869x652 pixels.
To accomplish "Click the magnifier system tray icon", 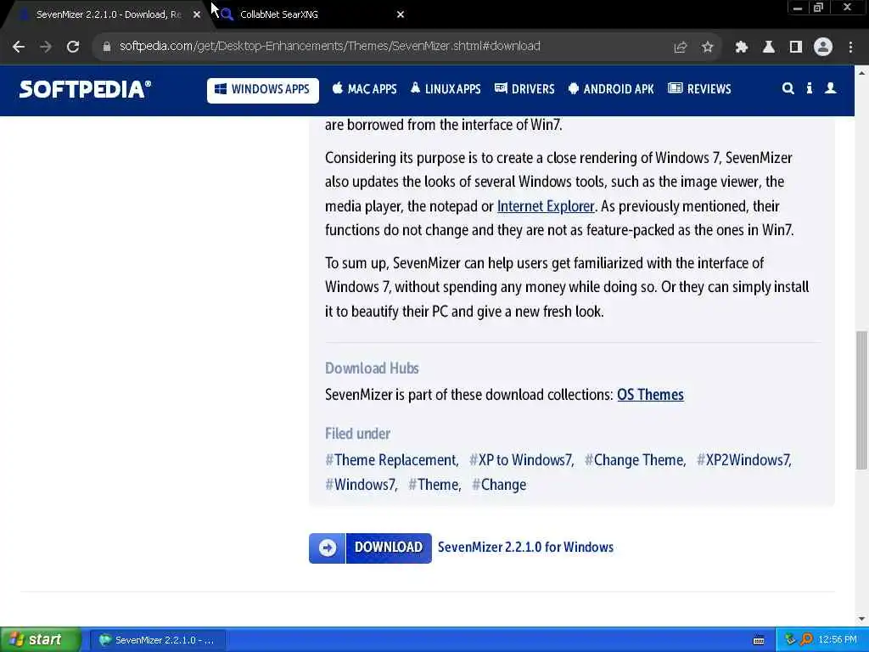I will 806,640.
